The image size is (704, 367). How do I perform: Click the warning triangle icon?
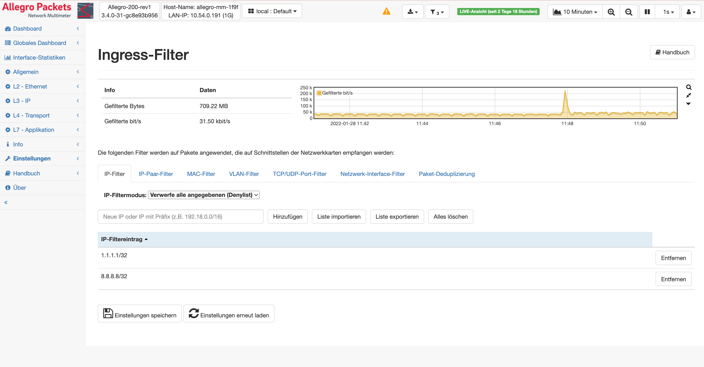(386, 11)
